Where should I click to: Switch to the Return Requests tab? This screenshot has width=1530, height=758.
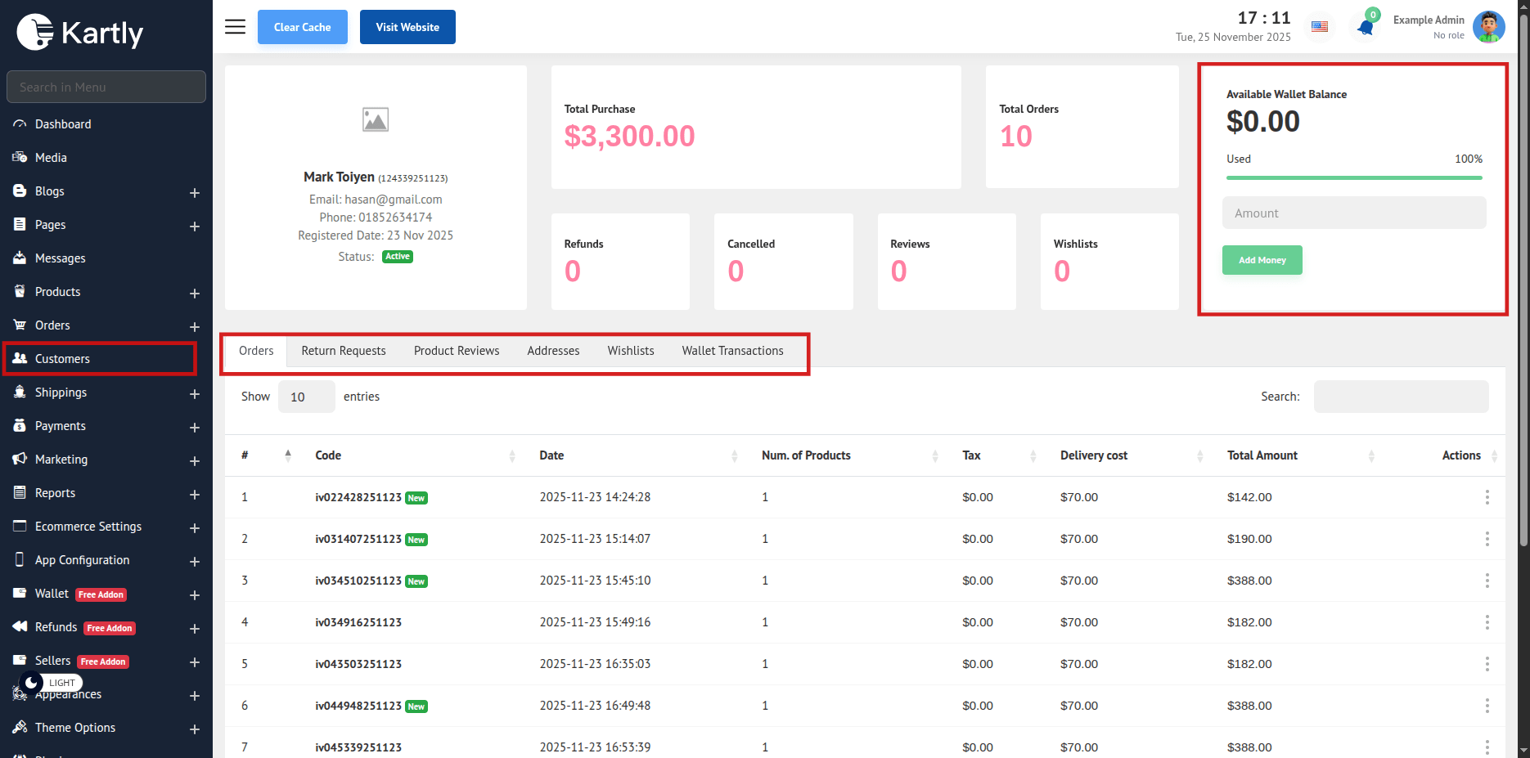(x=343, y=351)
